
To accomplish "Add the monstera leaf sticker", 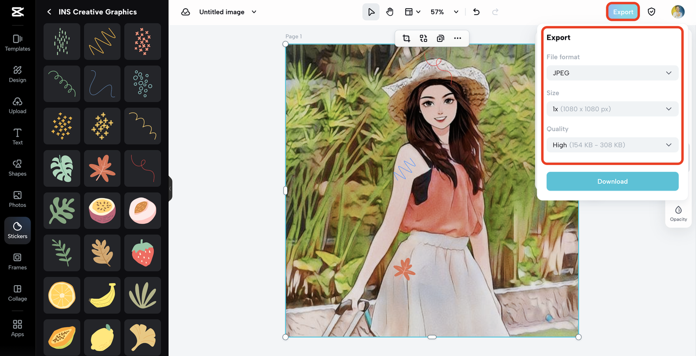I will [62, 168].
